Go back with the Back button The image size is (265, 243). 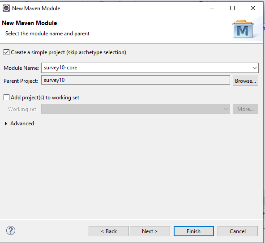(109, 231)
